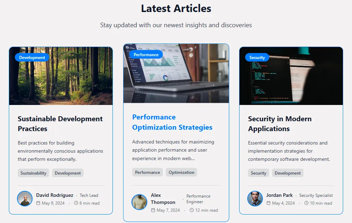The height and width of the screenshot is (223, 352).
Task: Select the Sustainability tag
Action: tap(33, 173)
